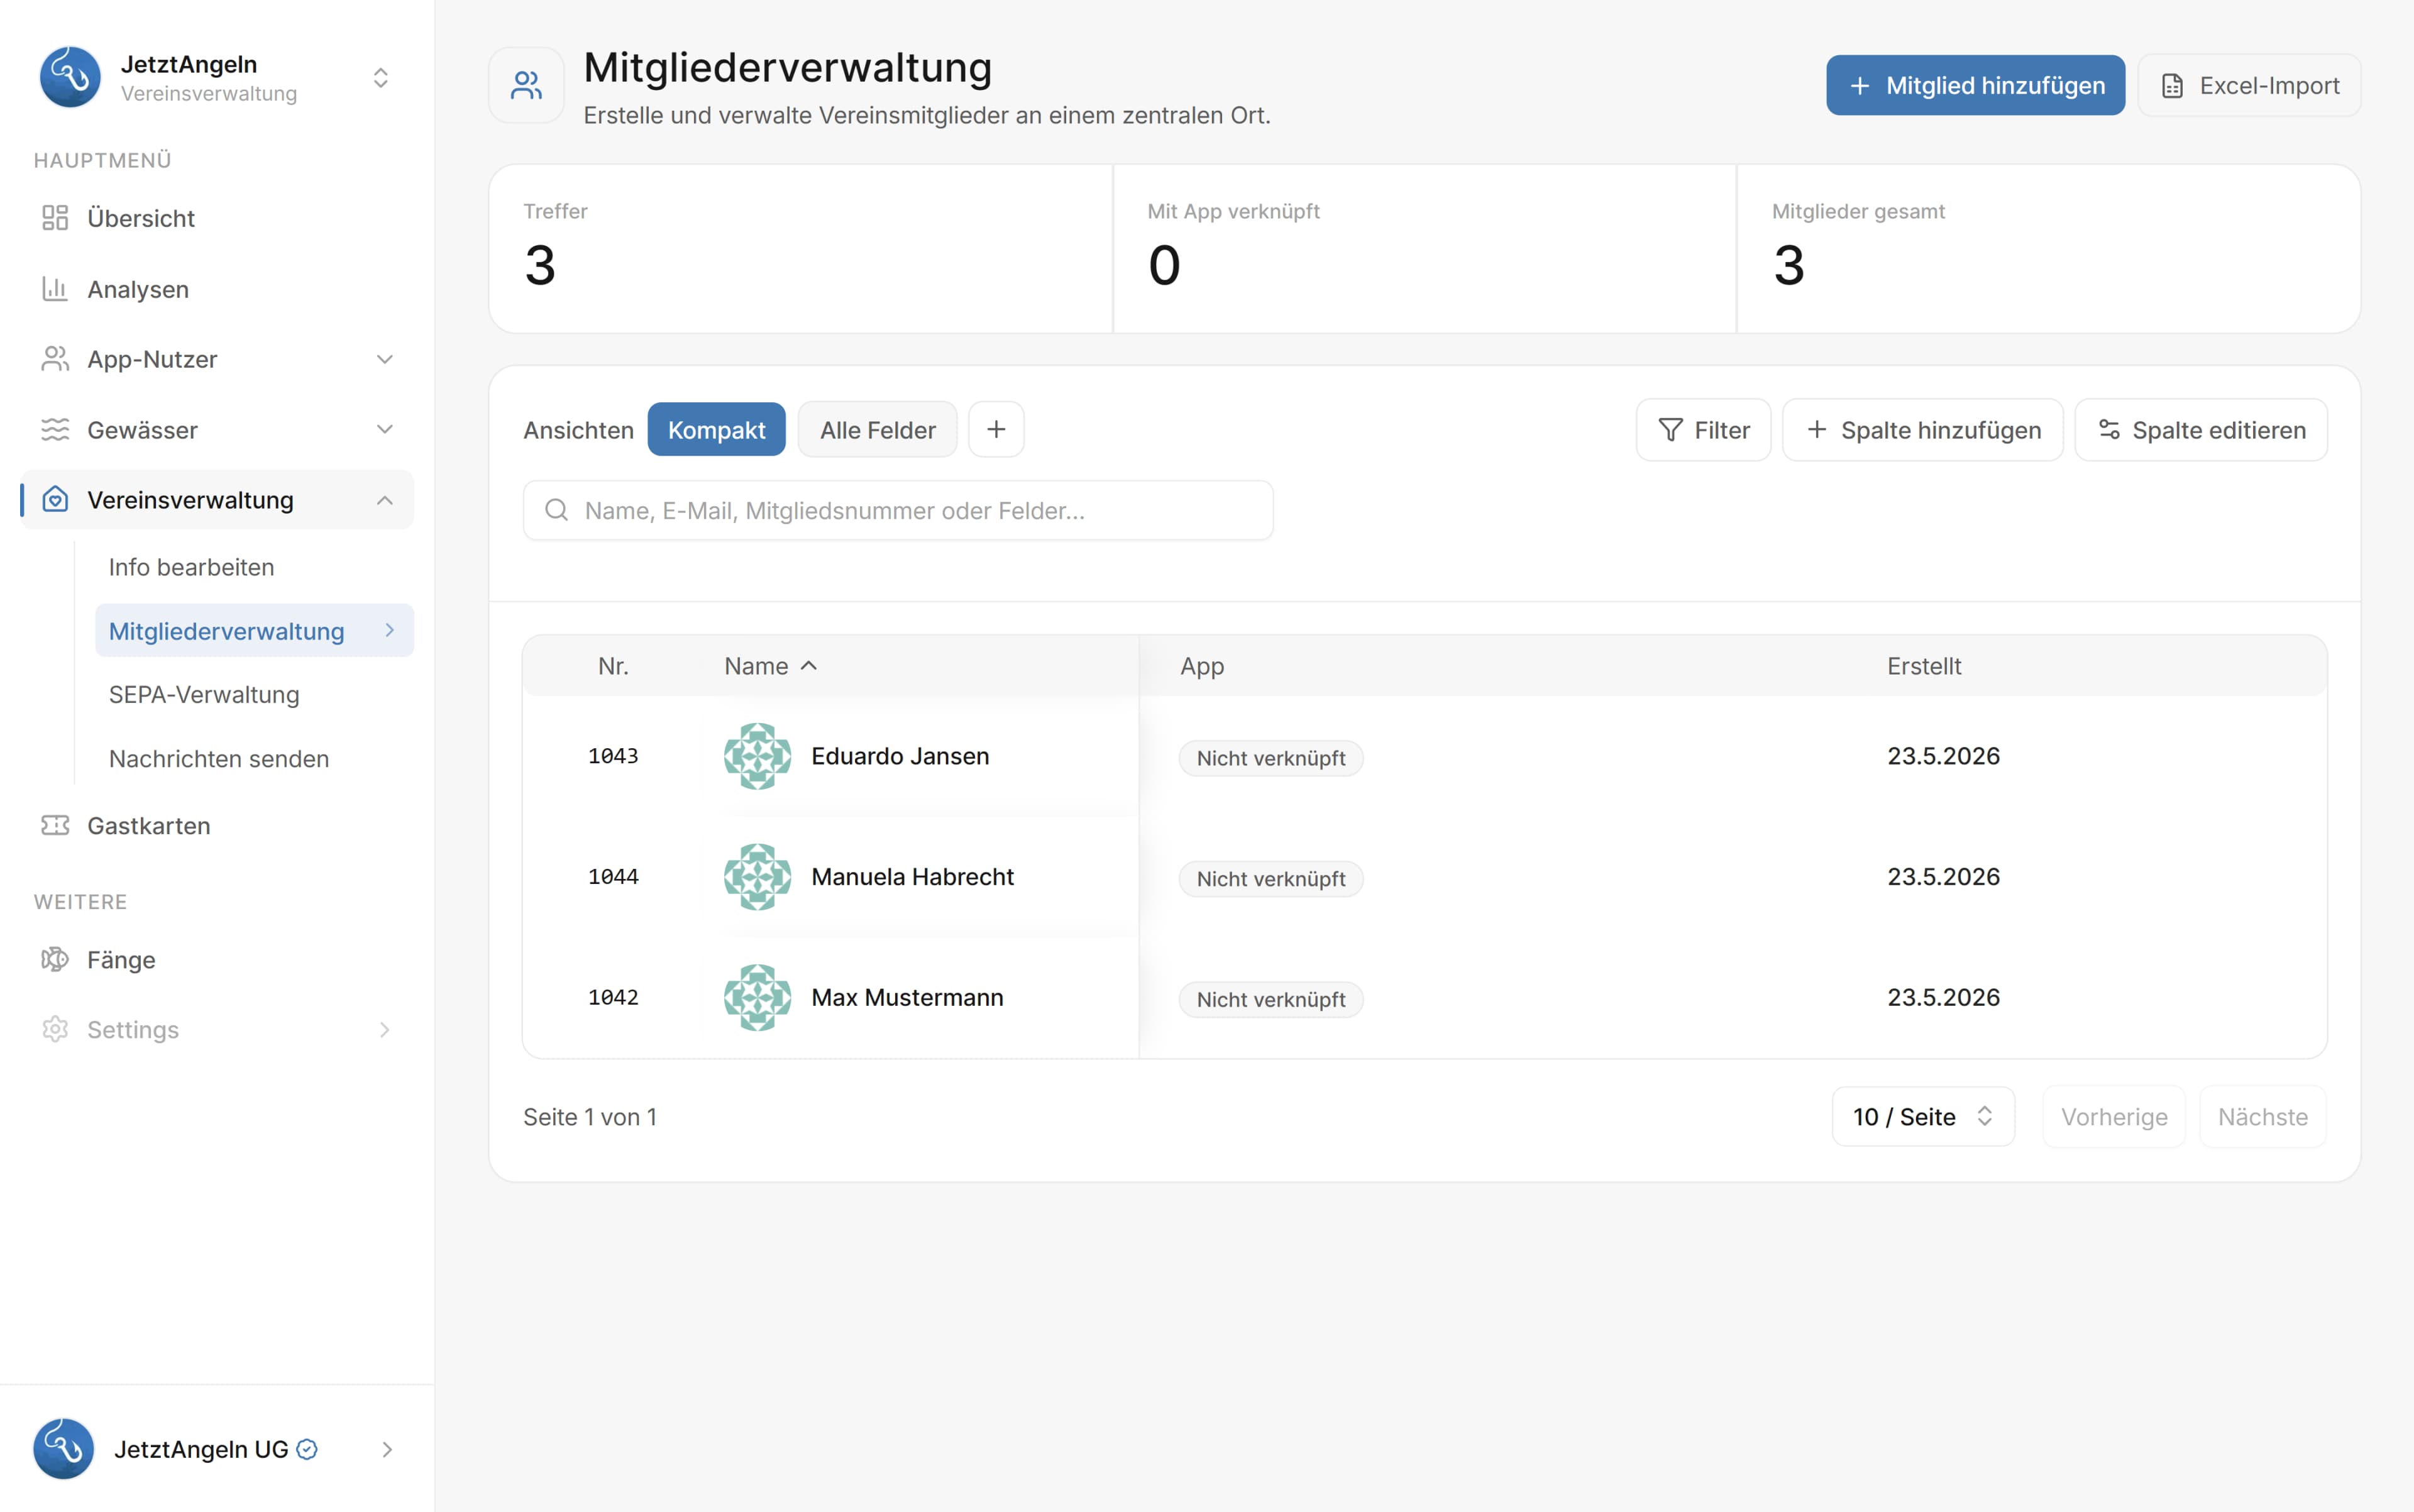Click Spalte editieren

tap(2201, 430)
